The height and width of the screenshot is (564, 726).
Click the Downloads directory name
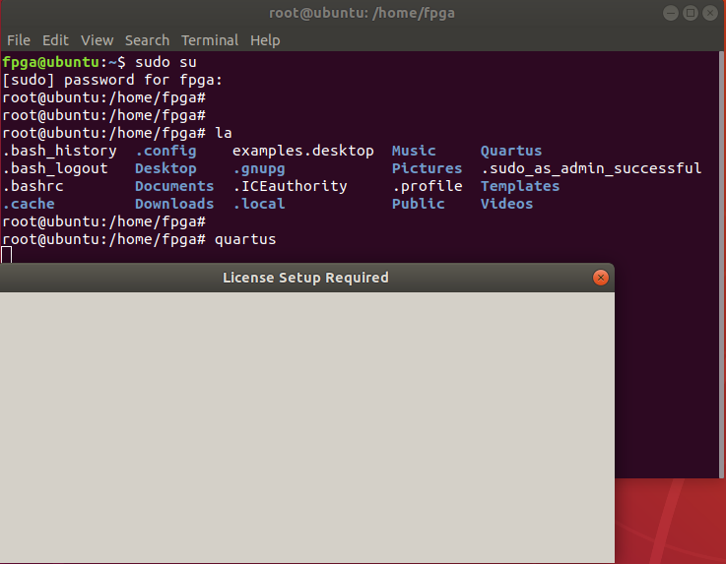click(174, 204)
